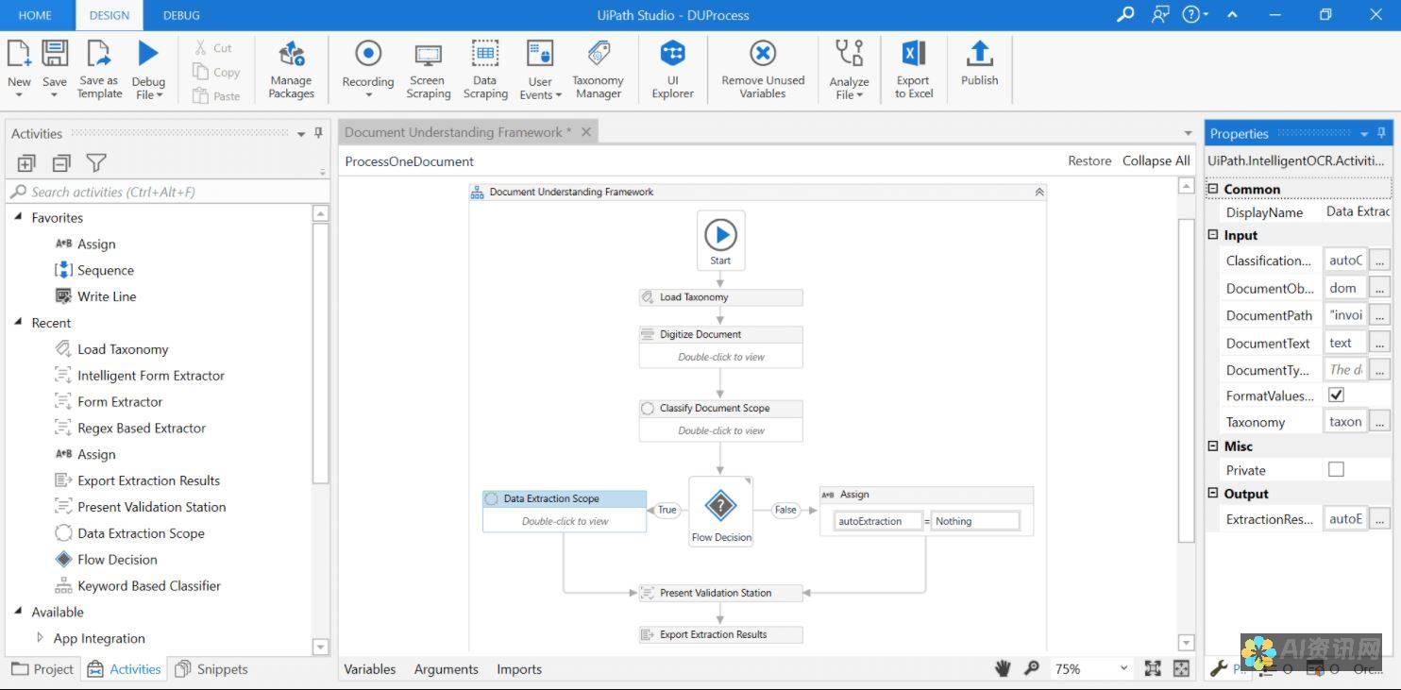Open the feedback icon in title bar

1159,14
